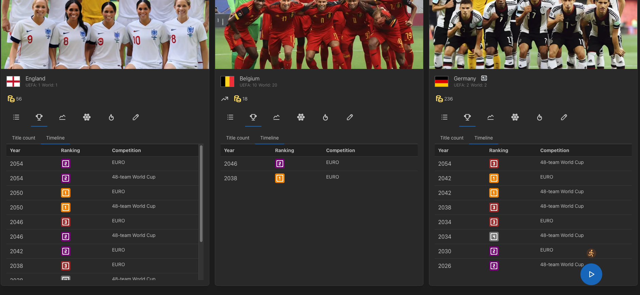This screenshot has height=295, width=640.
Task: Open the chart line icon in Belgium card
Action: [276, 117]
